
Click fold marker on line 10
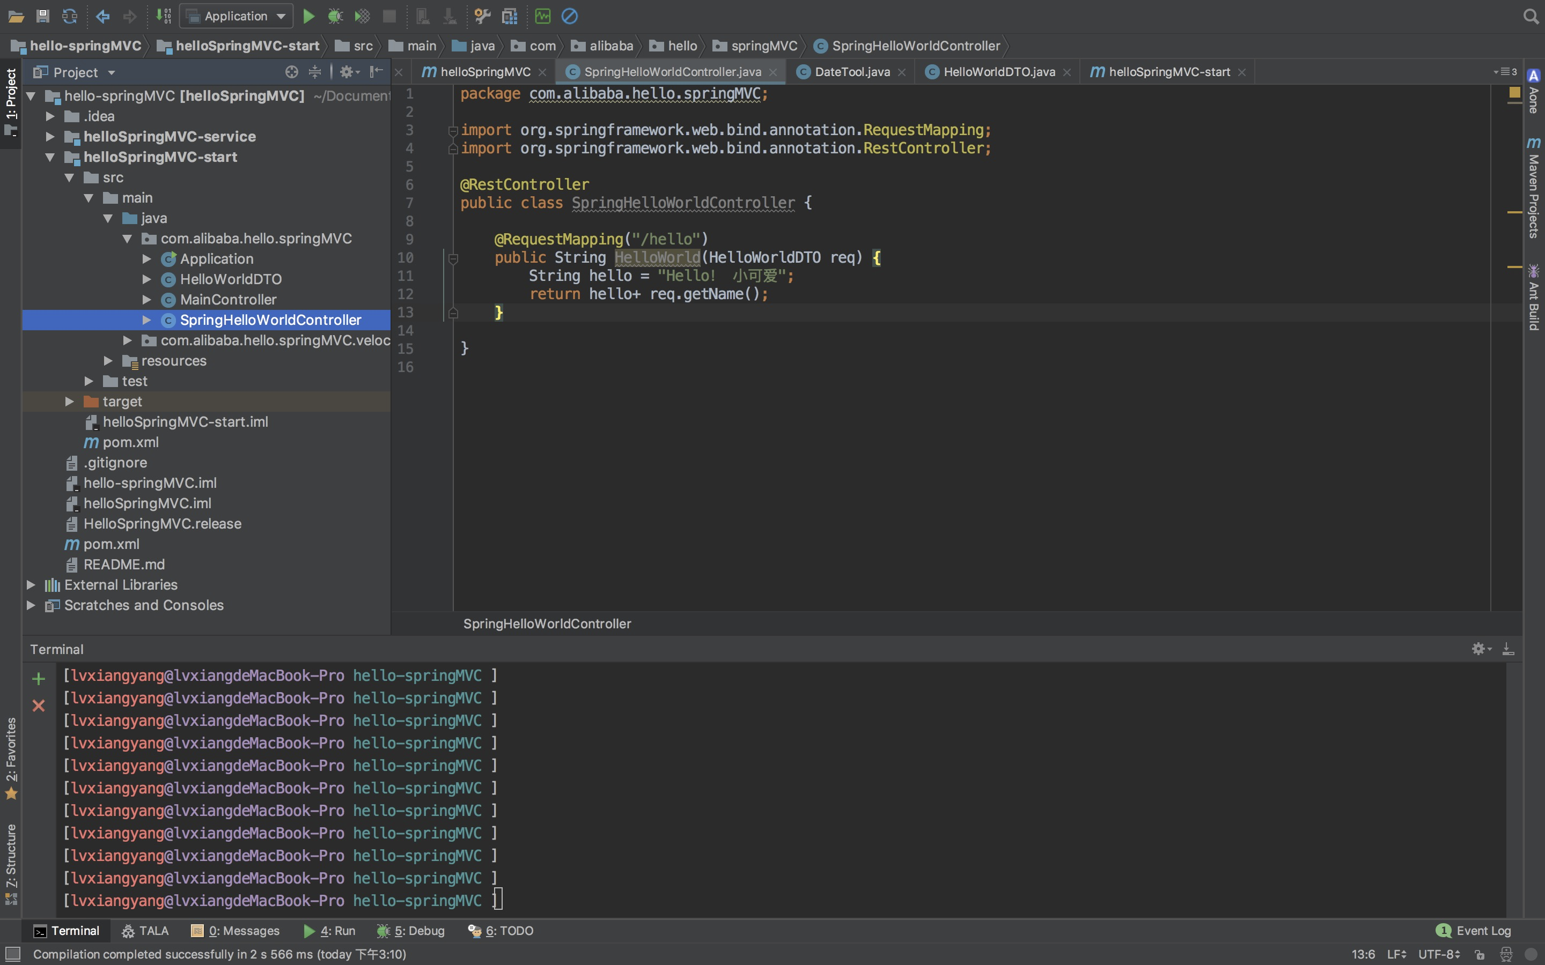453,258
